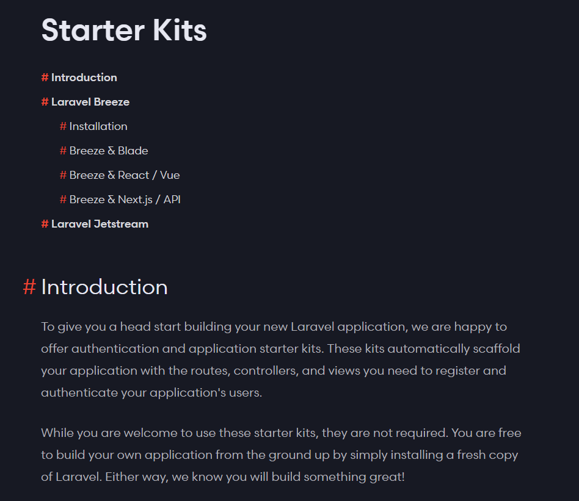The image size is (579, 501).
Task: Click the large hash anchor beside the Introduction heading
Action: click(29, 287)
